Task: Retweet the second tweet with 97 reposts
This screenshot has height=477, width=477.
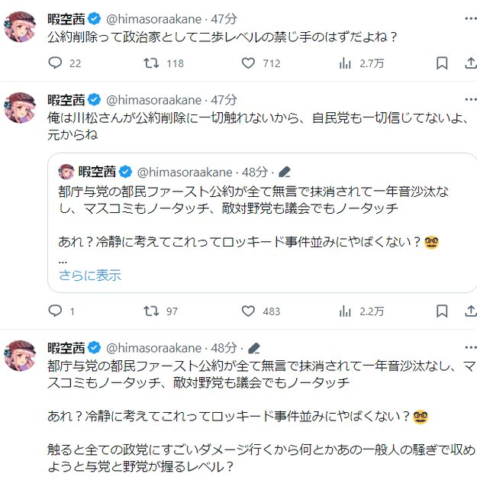Action: pos(152,311)
